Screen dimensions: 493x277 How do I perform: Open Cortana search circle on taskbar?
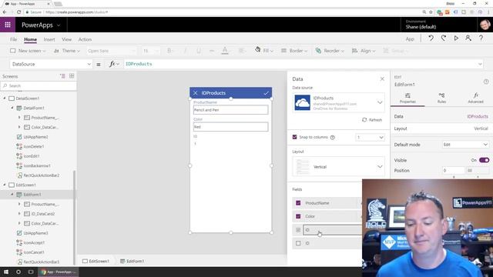18,272
